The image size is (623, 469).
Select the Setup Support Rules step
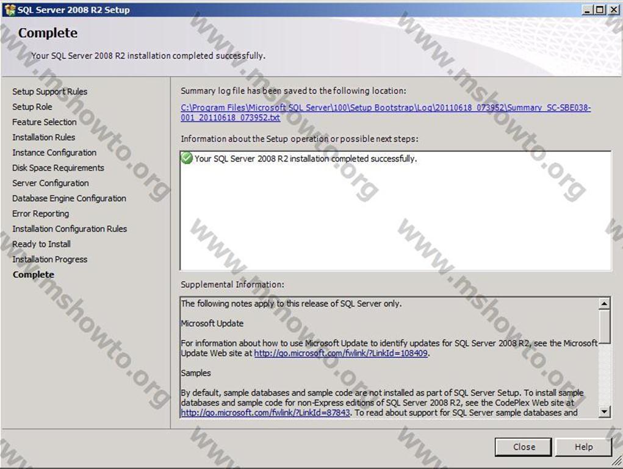pos(49,91)
